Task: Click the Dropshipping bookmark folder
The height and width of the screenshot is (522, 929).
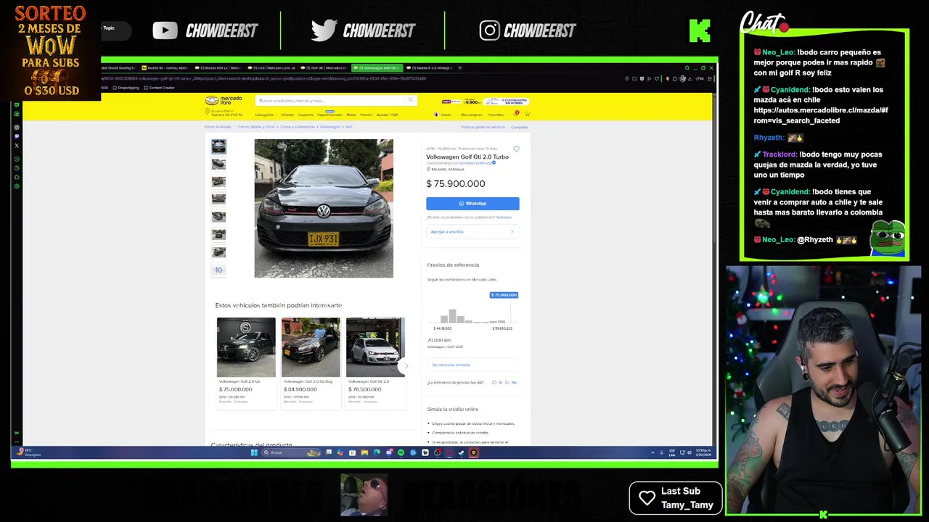Action: coord(126,88)
